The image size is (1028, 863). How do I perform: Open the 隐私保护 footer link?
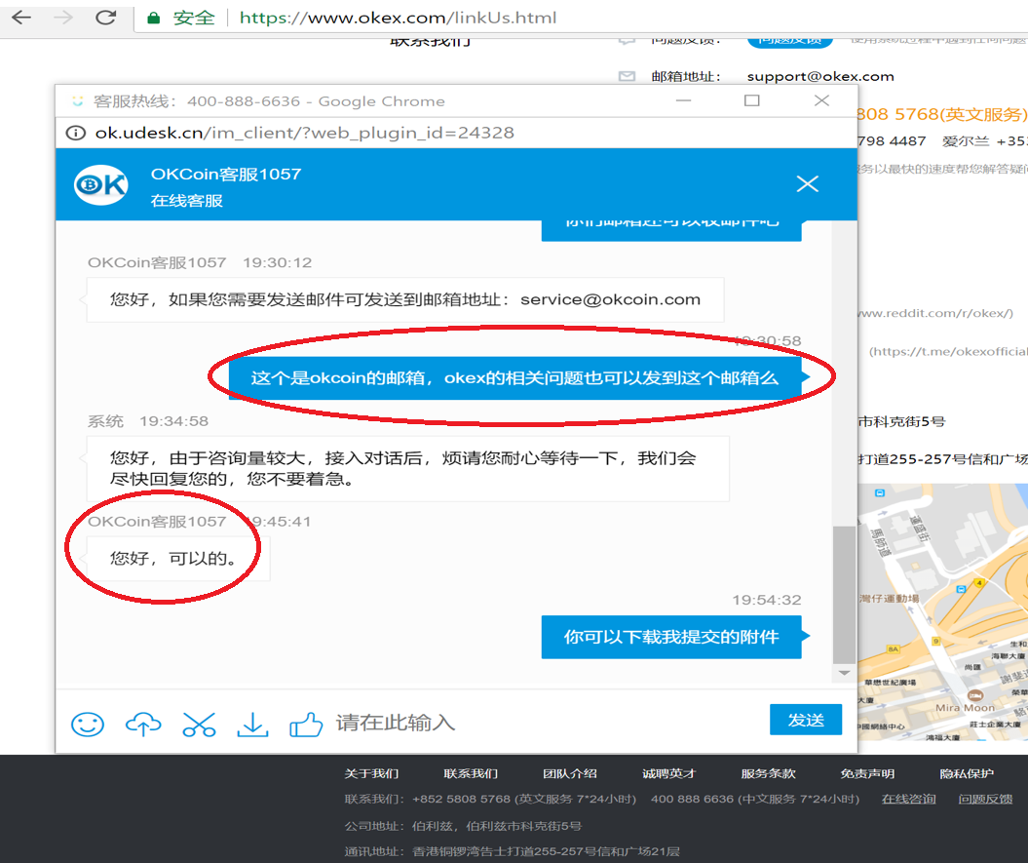pyautogui.click(x=967, y=773)
